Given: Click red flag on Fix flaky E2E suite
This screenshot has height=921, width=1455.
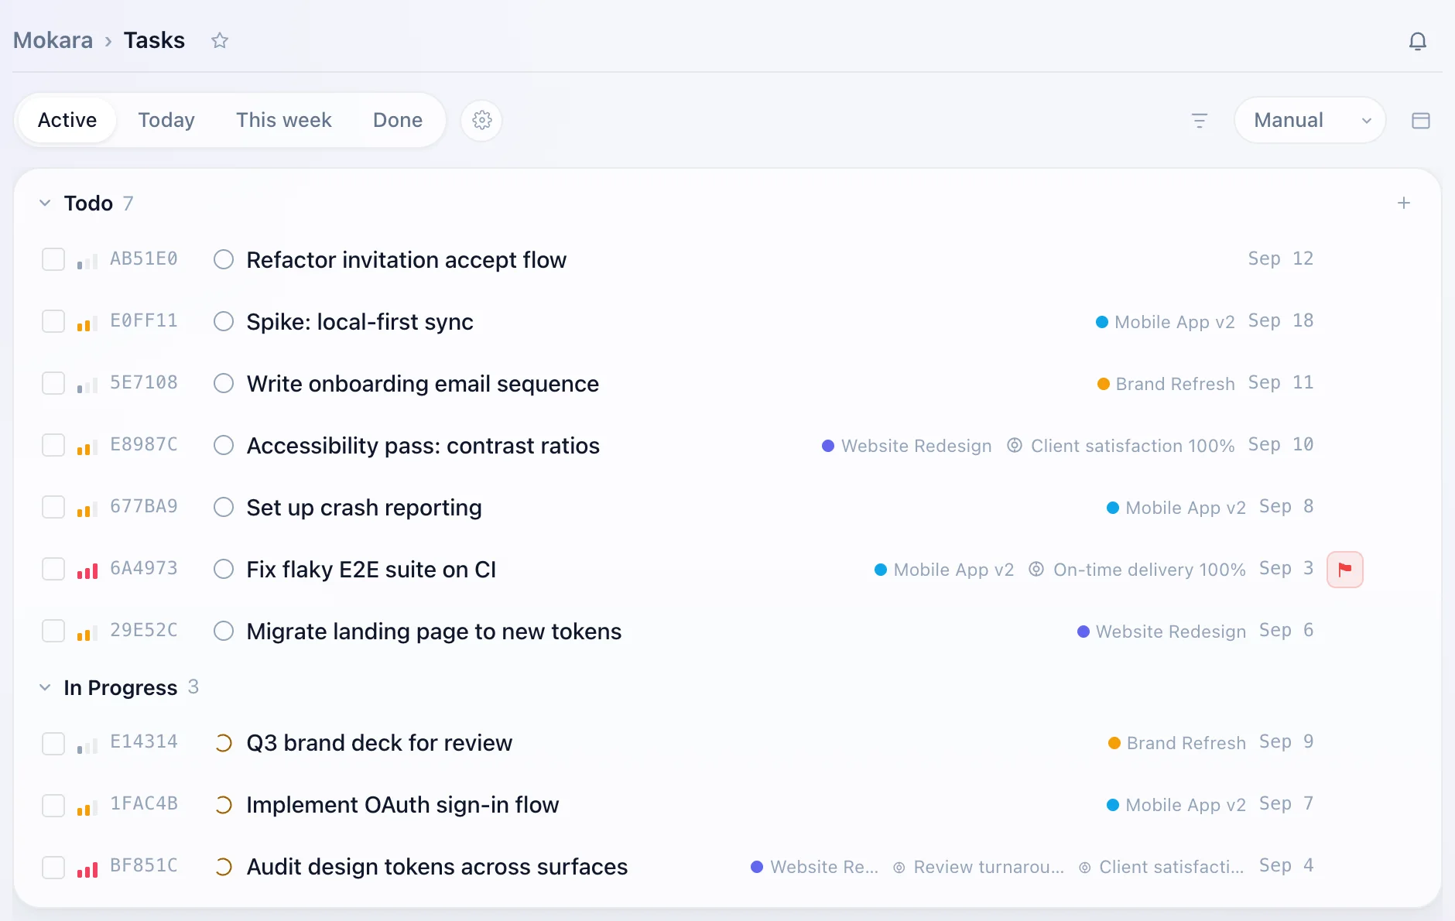Looking at the screenshot, I should [x=1344, y=569].
